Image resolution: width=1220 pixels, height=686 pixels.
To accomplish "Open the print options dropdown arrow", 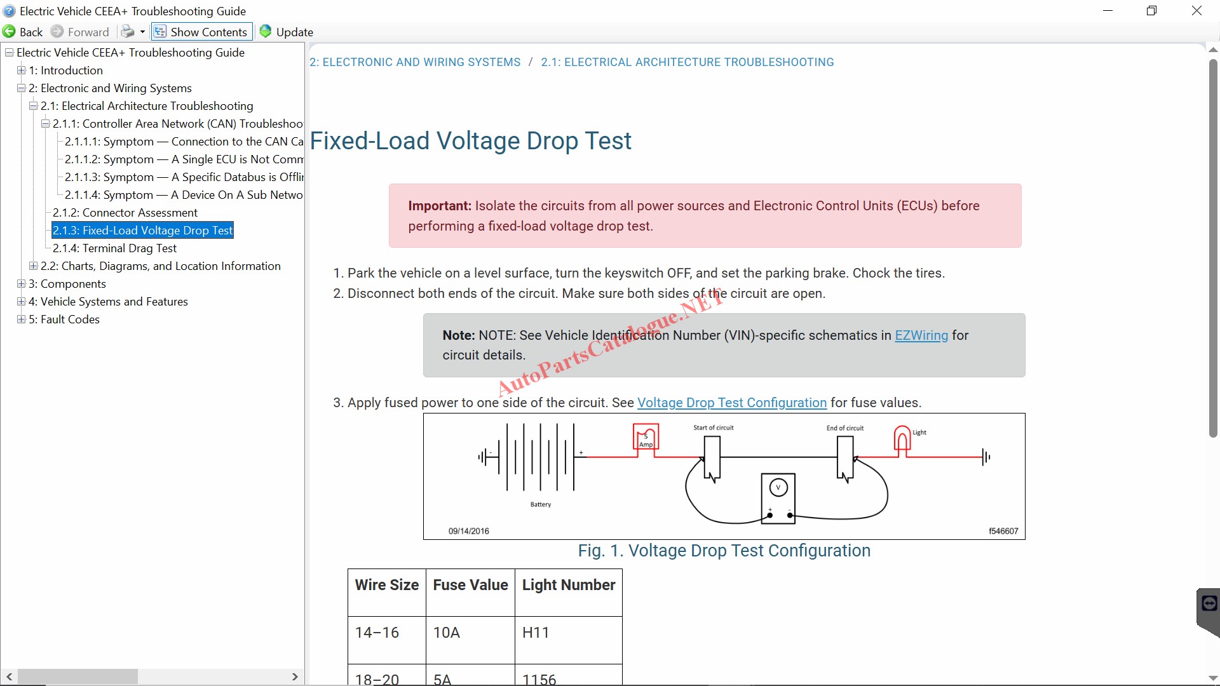I will tap(142, 32).
